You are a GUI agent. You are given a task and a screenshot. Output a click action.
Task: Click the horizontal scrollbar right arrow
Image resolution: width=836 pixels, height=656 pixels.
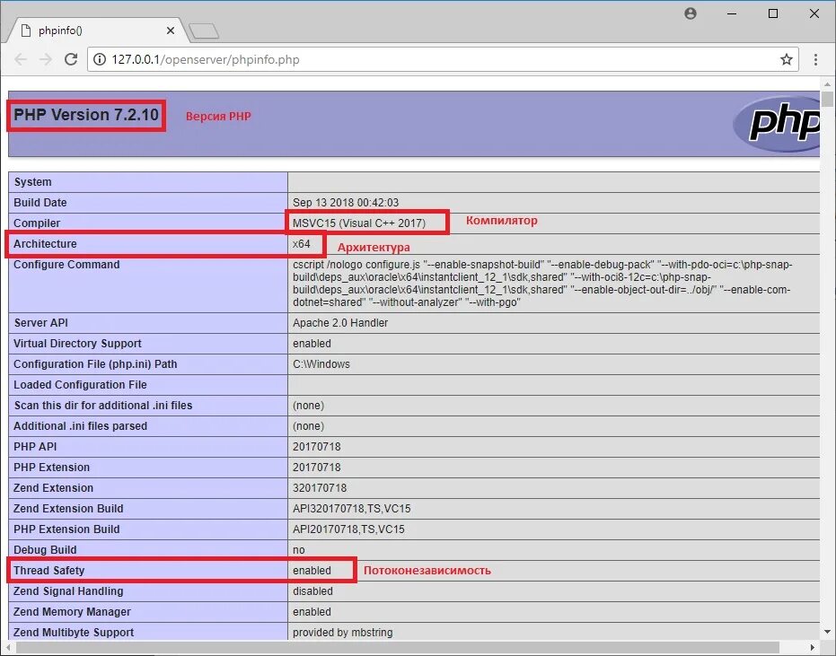tap(813, 647)
